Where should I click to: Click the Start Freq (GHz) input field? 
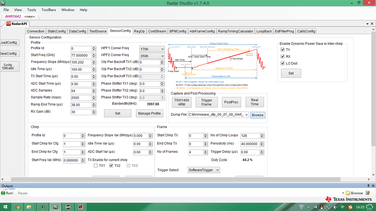(81, 56)
